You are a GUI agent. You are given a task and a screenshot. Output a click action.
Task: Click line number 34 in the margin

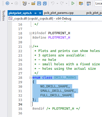point(20,104)
